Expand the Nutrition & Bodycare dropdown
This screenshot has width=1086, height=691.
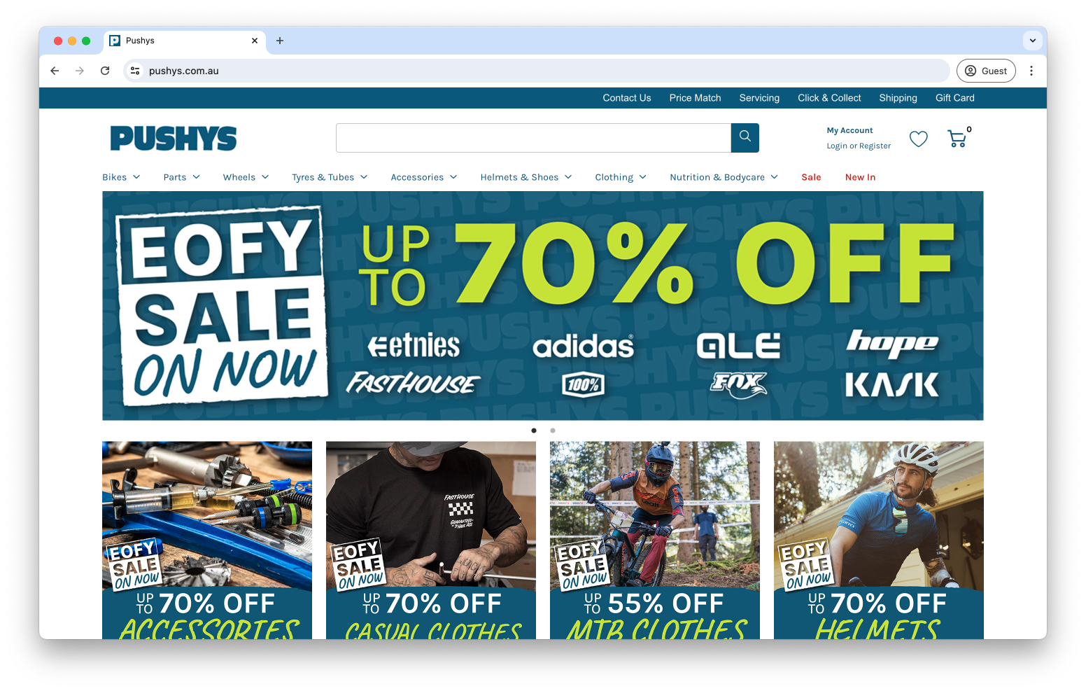click(x=724, y=177)
